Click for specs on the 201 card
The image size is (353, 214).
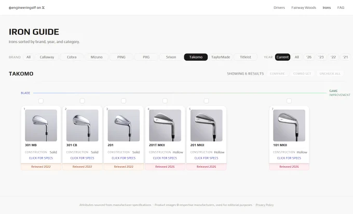(x=124, y=158)
